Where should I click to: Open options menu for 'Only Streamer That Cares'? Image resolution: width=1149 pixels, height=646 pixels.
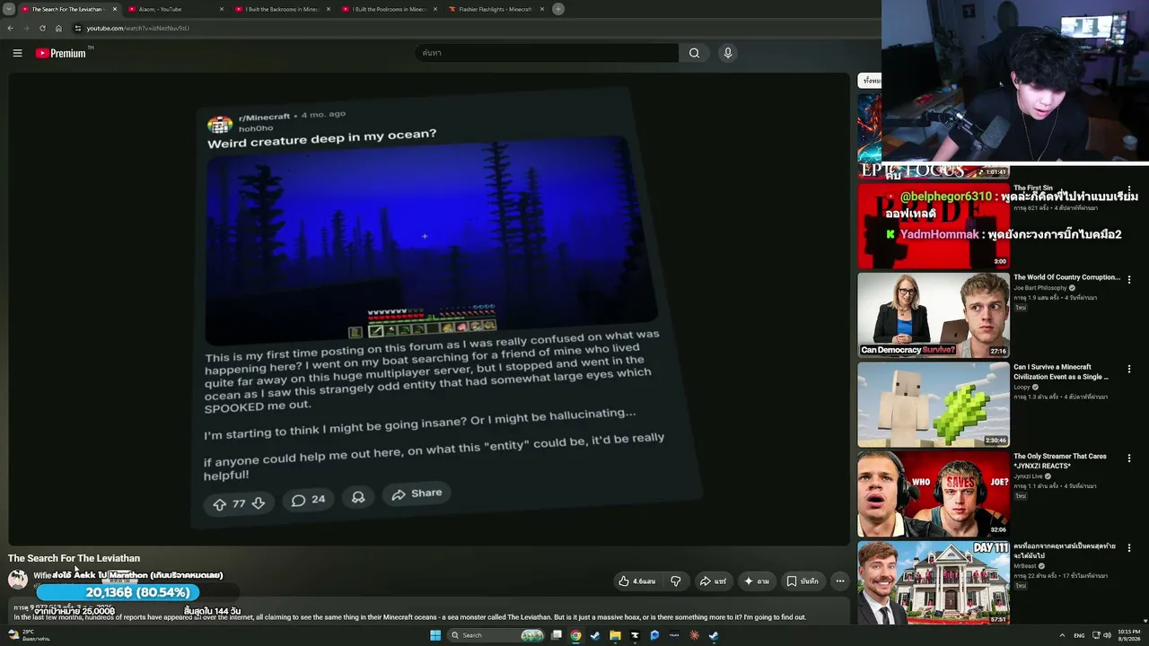(1129, 458)
